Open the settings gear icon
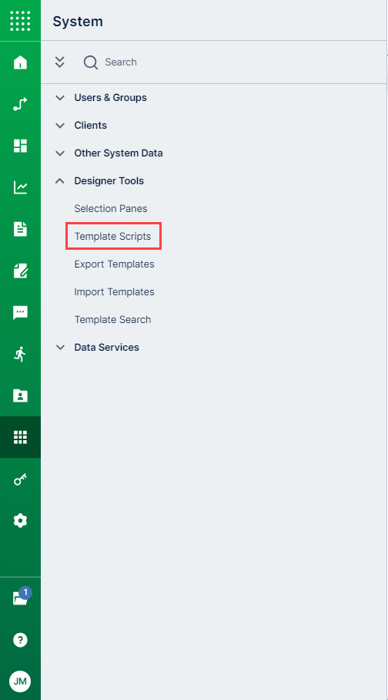The width and height of the screenshot is (388, 700). tap(20, 520)
